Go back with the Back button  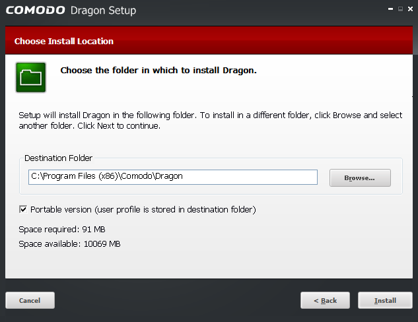(325, 300)
